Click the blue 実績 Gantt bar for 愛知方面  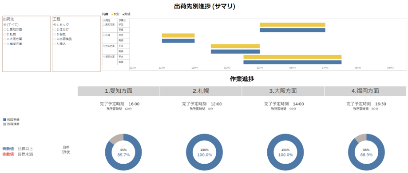pyautogui.click(x=293, y=30)
